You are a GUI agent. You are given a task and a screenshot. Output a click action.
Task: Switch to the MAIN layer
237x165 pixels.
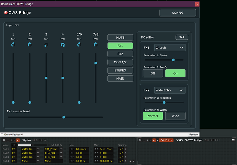pos(120,78)
